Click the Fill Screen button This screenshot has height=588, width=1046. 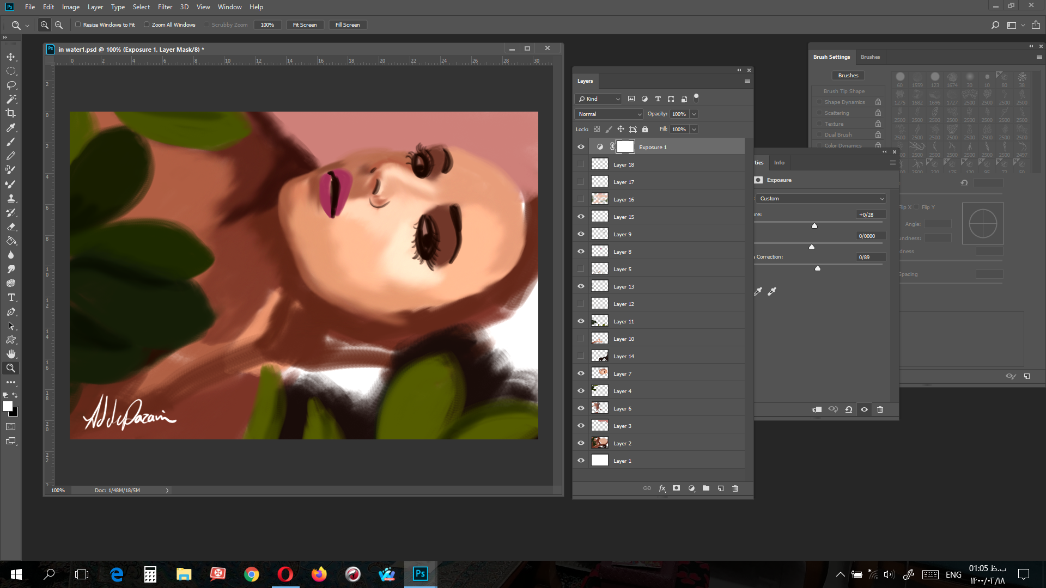[348, 25]
